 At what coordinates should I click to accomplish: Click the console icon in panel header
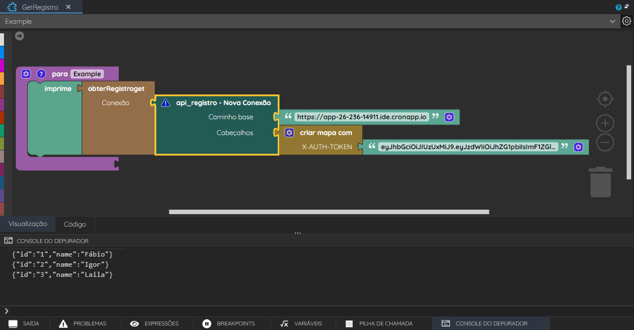8,241
